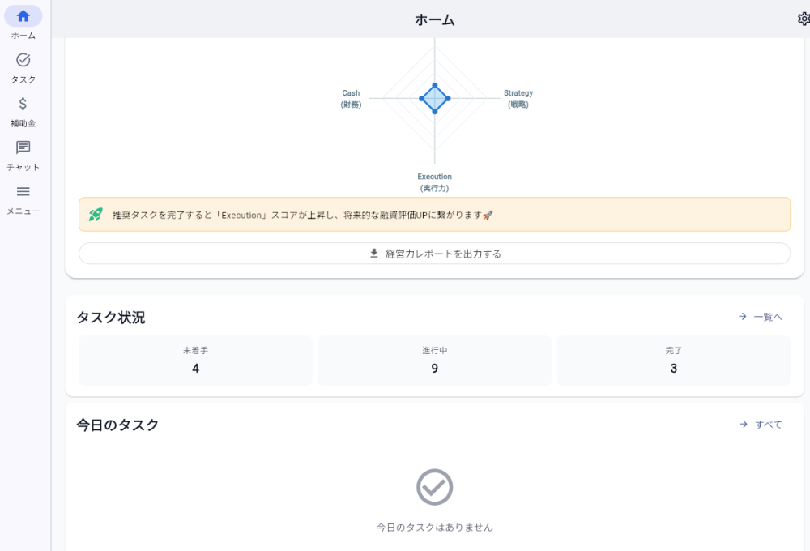Click the rocket icon in the notice banner

[97, 214]
